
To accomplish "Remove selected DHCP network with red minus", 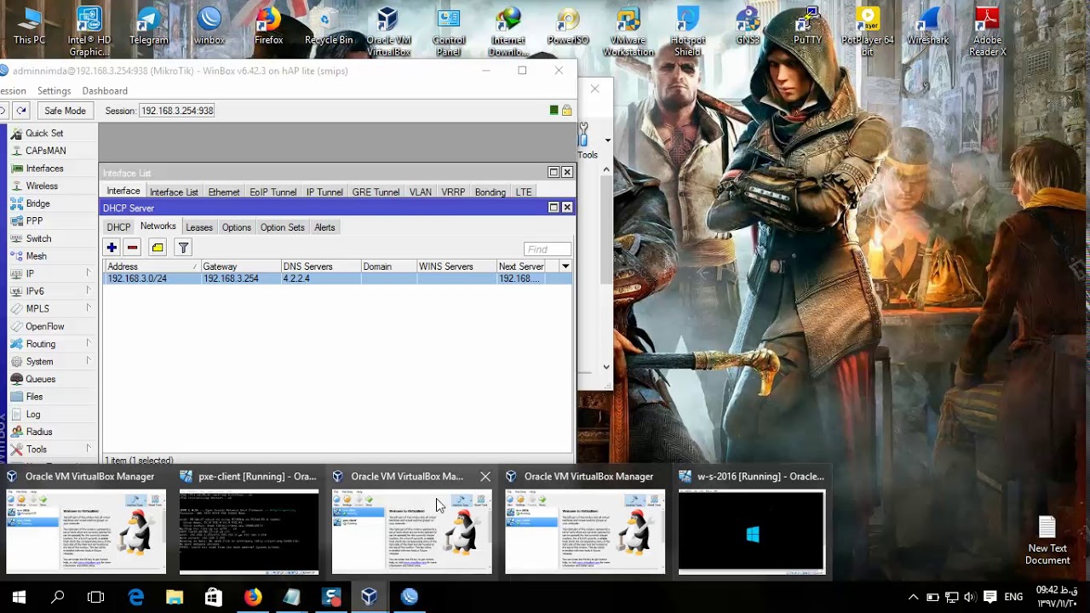I will pyautogui.click(x=132, y=248).
